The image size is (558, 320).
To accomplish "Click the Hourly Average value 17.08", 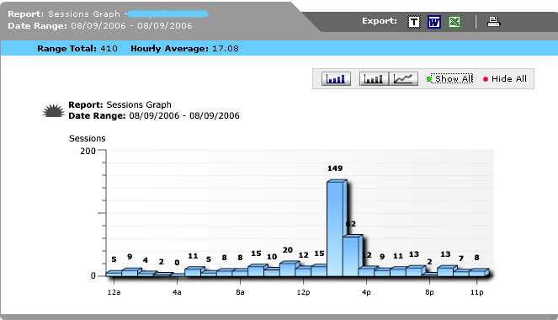I will click(226, 48).
